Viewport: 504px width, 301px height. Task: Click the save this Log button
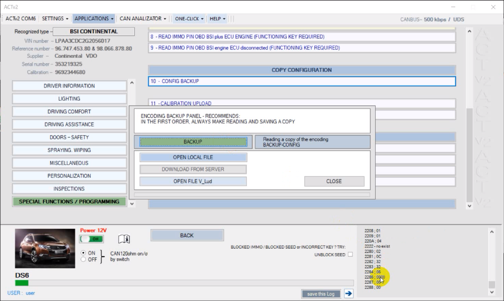321,294
